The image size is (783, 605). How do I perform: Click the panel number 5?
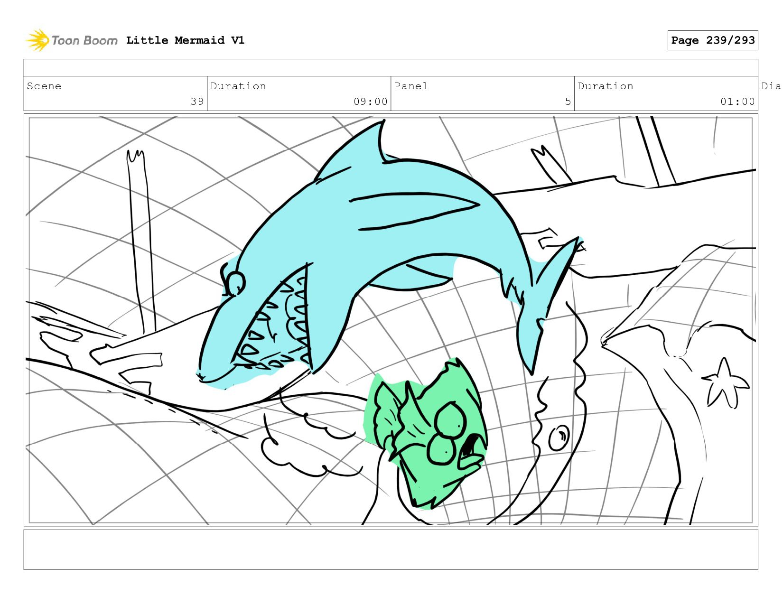point(568,102)
